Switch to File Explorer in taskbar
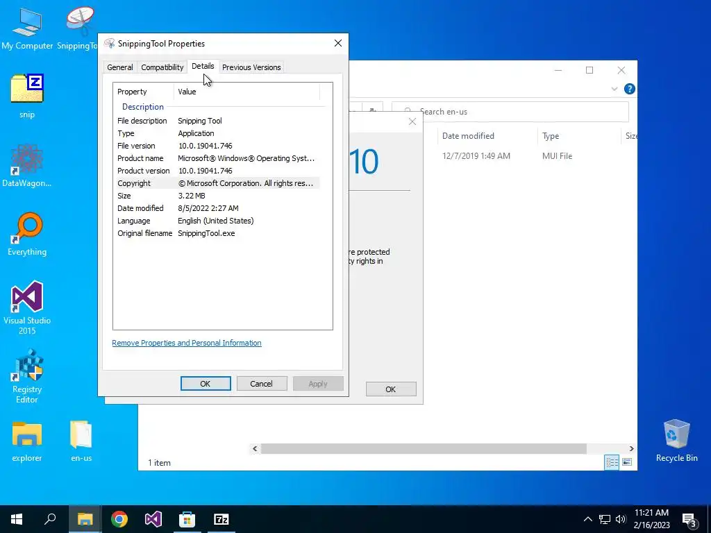 point(85,519)
